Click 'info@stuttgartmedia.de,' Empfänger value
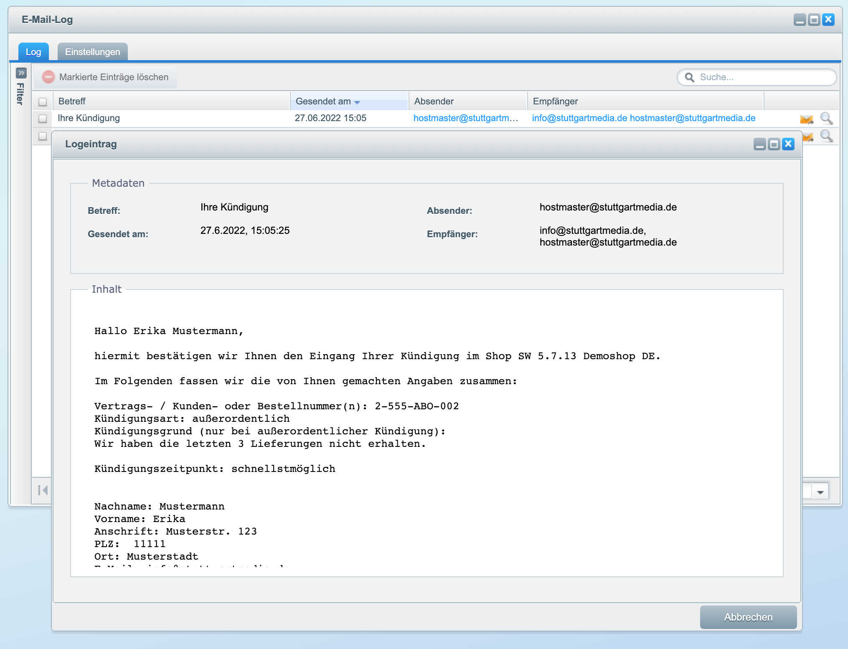 coord(592,231)
